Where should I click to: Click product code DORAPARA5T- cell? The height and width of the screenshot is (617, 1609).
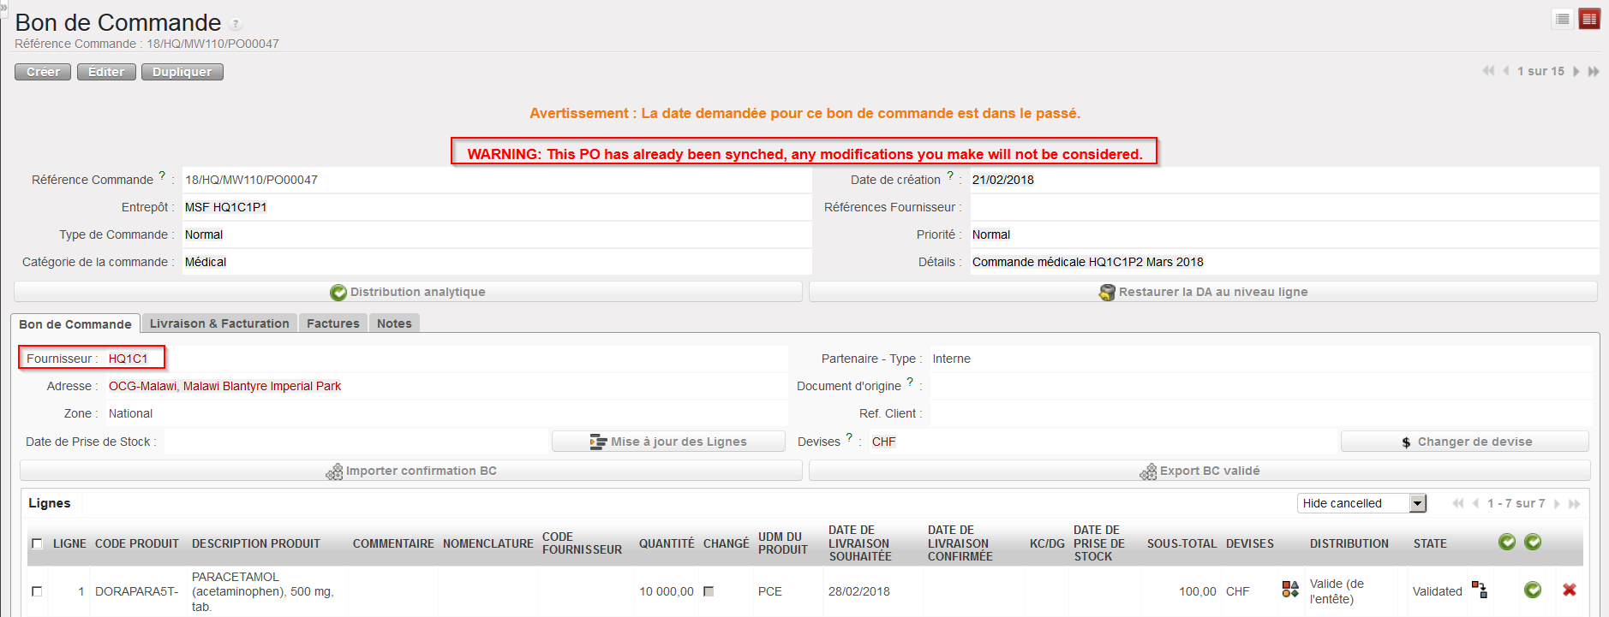click(x=137, y=591)
